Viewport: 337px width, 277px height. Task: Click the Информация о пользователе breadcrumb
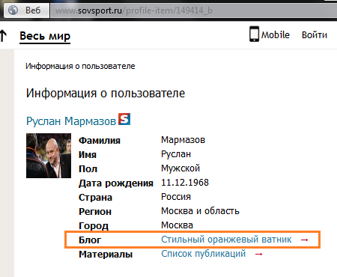tap(80, 66)
